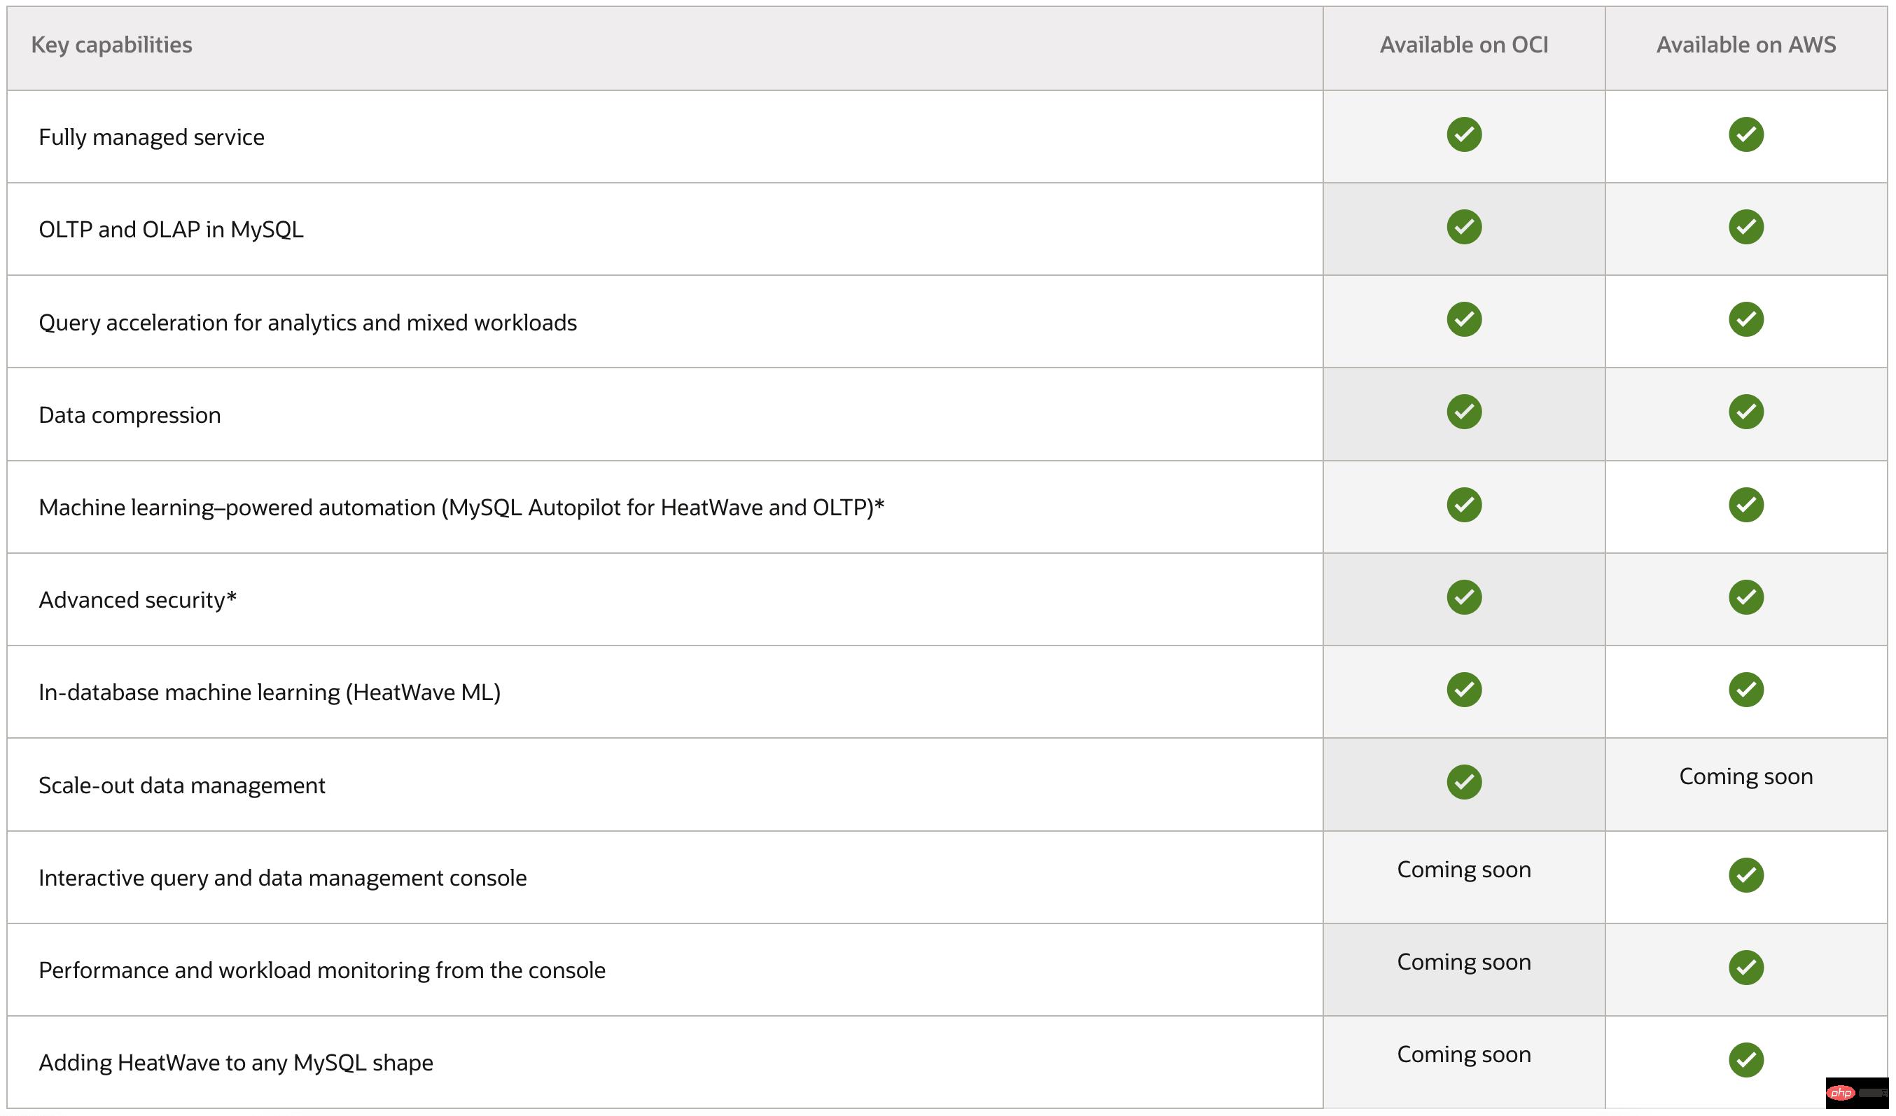Click OCI Coming soon for Interactive query console
Viewport: 1896px width, 1116px height.
(1463, 870)
